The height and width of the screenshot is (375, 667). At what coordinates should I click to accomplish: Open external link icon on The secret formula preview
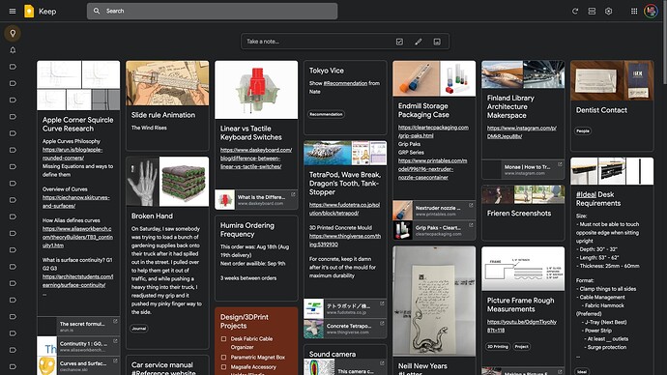click(x=115, y=322)
